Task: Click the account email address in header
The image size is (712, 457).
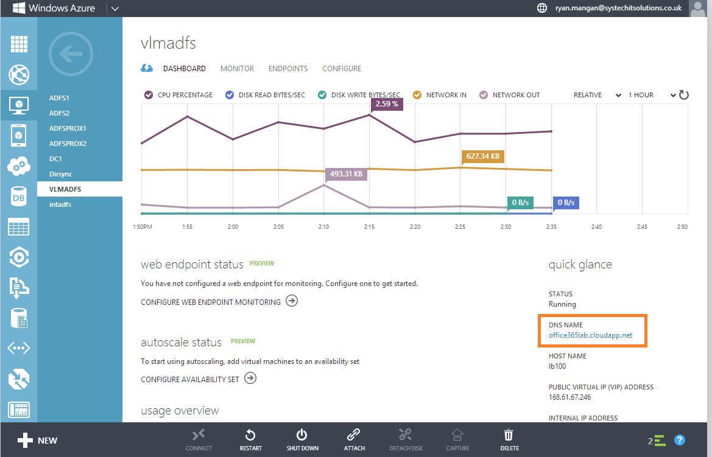Action: coord(618,8)
